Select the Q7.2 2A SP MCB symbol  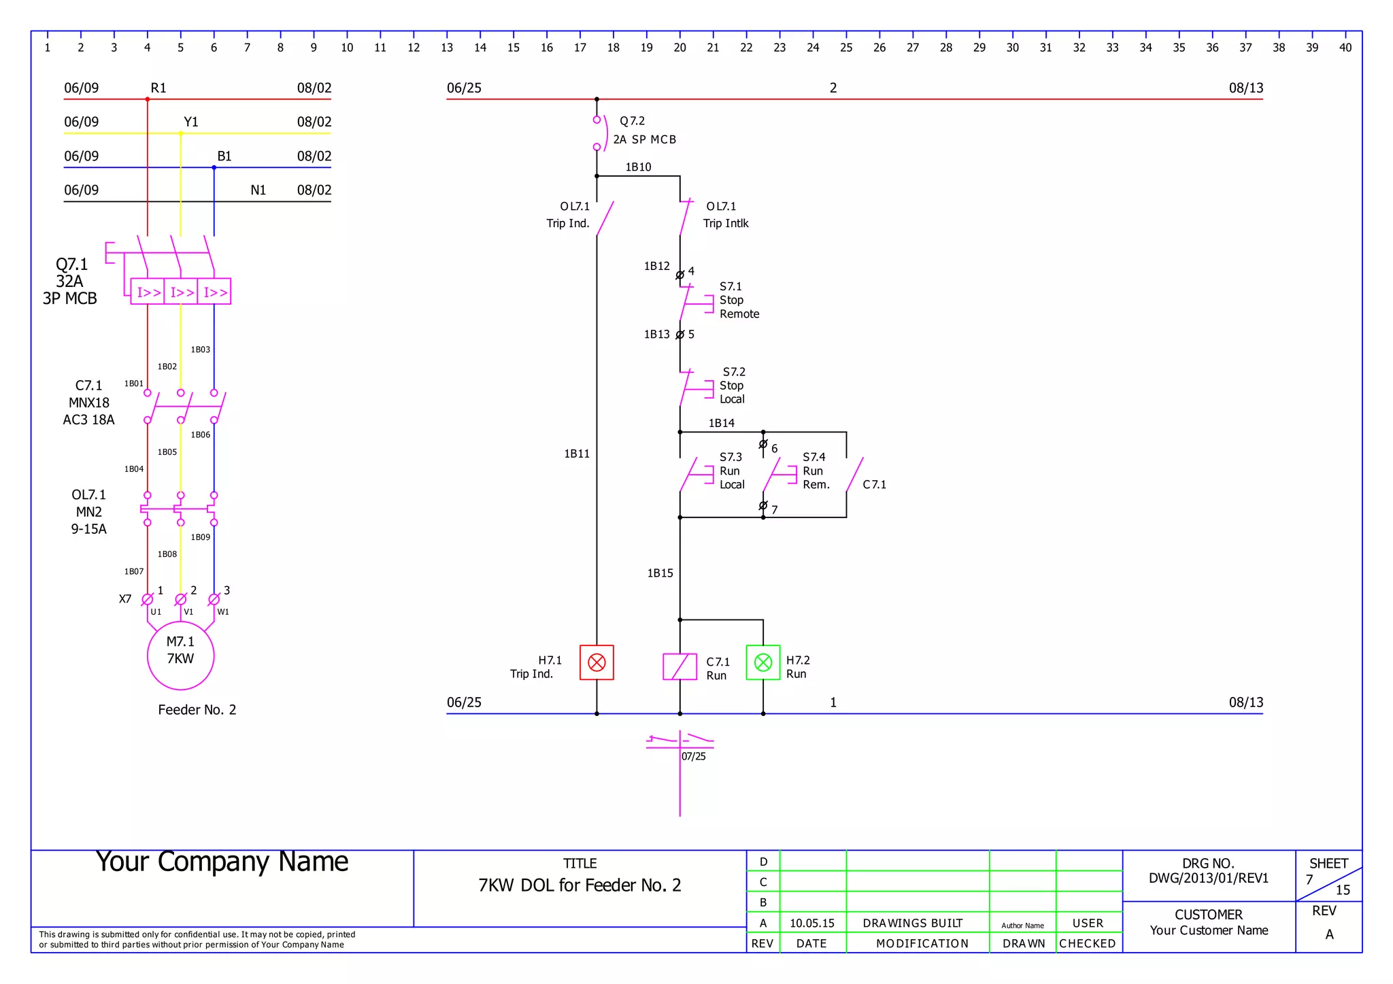599,133
